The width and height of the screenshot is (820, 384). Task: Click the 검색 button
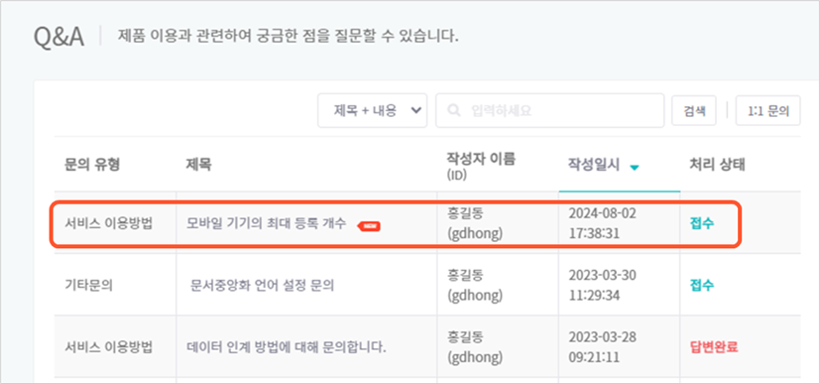pyautogui.click(x=694, y=111)
